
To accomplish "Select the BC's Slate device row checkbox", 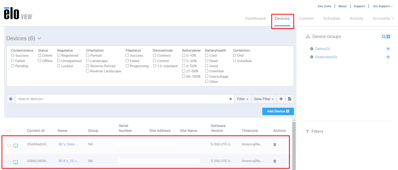I will (x=9, y=145).
